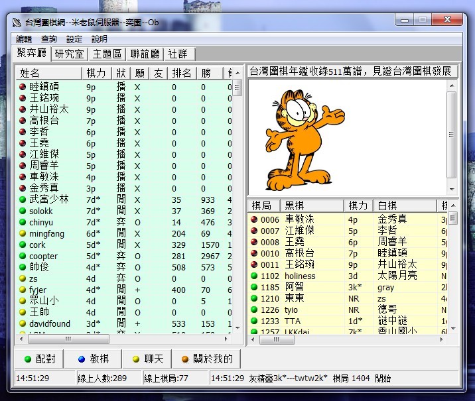Click the green icon of game 1210
Screen dimensions: 475x401
[x=254, y=298]
